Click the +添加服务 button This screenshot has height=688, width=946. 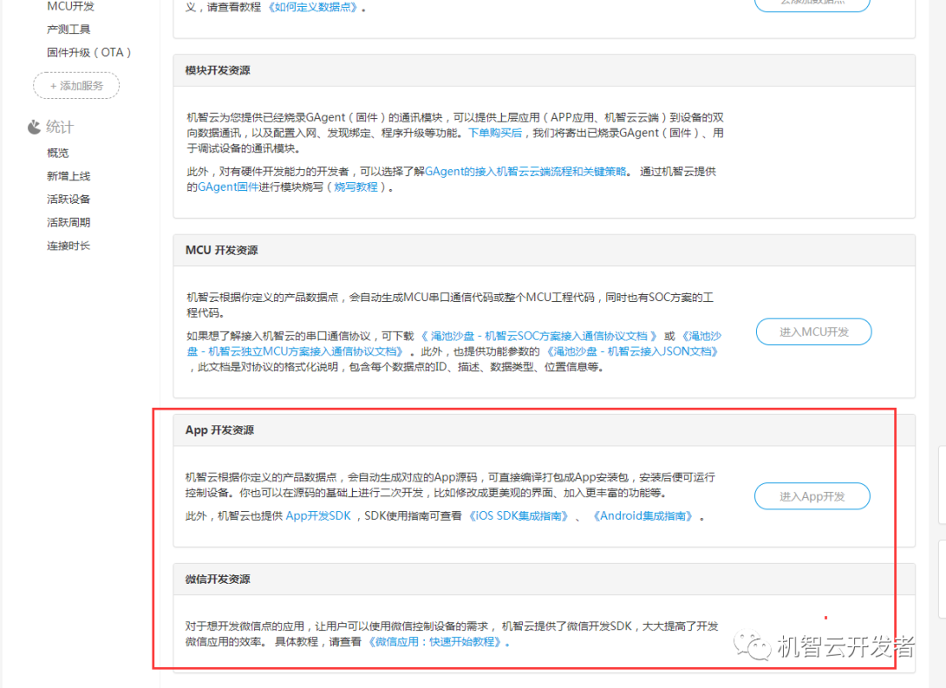(x=76, y=86)
